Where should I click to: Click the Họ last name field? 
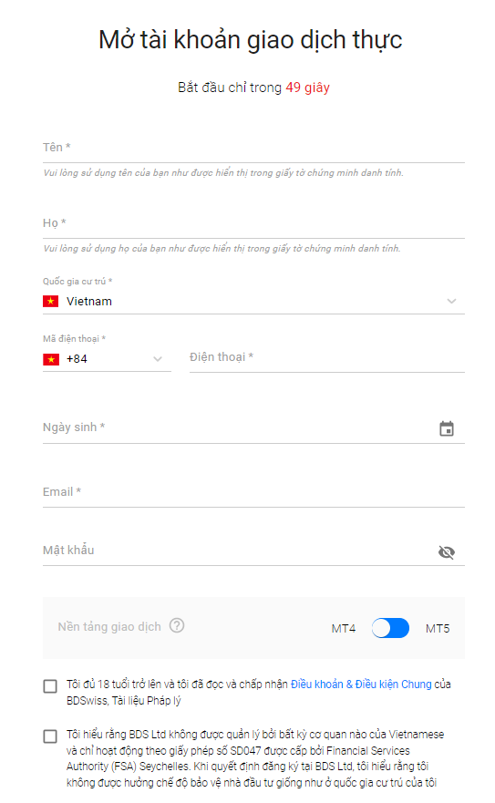click(x=253, y=224)
